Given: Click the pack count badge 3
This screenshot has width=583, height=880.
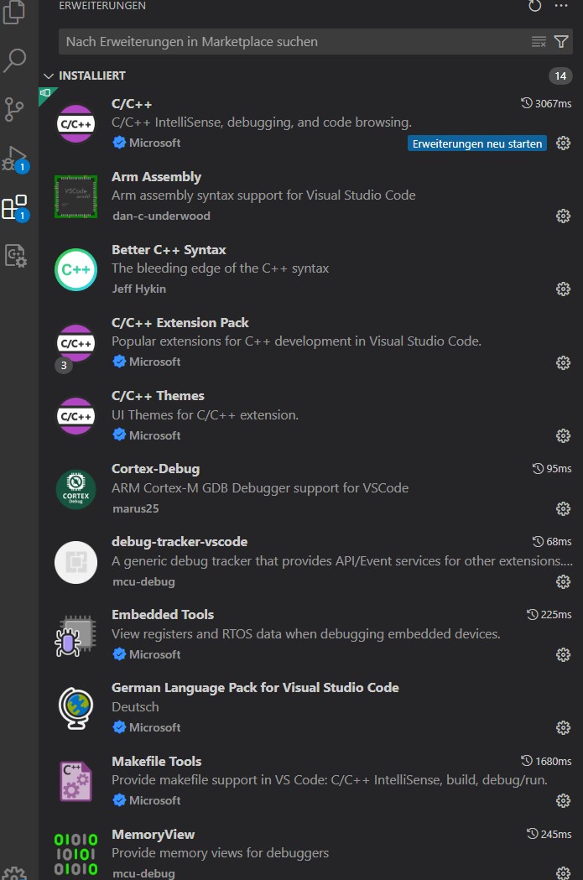Looking at the screenshot, I should (64, 366).
